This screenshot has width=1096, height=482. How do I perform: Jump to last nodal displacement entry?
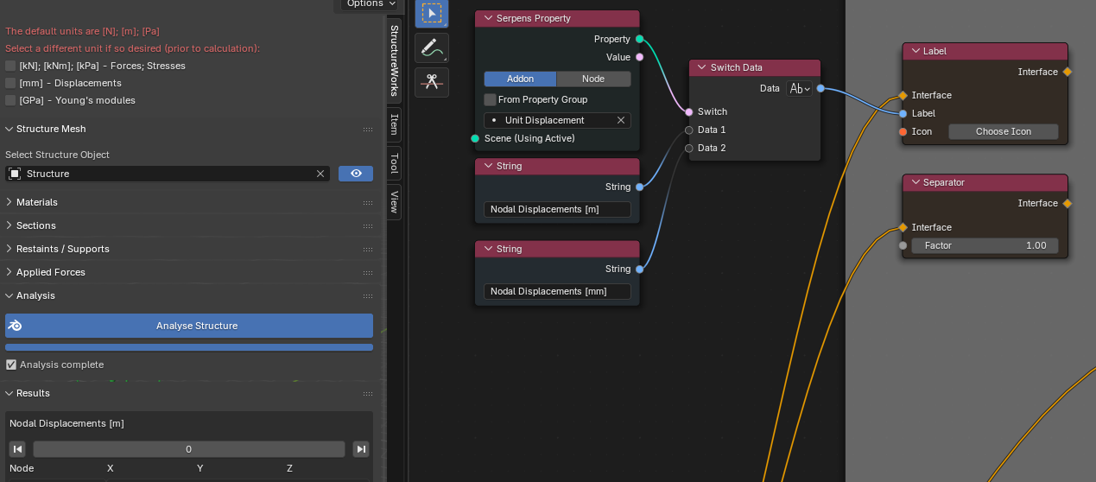tap(361, 449)
